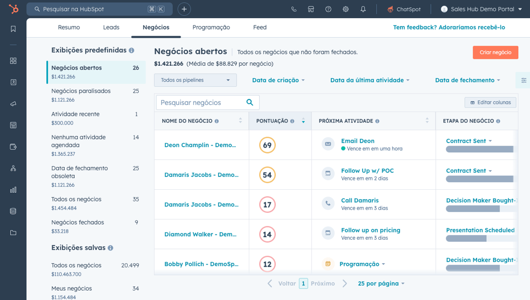Click the phone calling icon in top bar
This screenshot has height=300, width=530.
[x=294, y=9]
